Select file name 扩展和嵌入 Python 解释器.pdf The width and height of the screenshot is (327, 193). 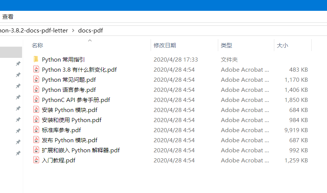pyautogui.click(x=81, y=150)
